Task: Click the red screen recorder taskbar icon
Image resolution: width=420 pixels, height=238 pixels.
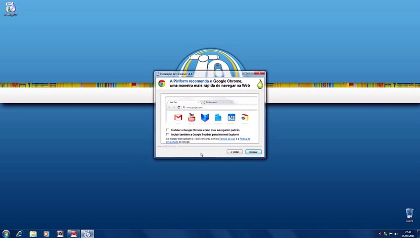Action: 74,234
